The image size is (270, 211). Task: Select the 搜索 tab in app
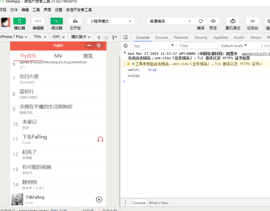(x=88, y=56)
